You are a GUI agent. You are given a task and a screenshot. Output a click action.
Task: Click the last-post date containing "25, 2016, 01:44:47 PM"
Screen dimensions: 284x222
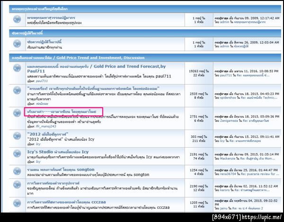(x=246, y=170)
